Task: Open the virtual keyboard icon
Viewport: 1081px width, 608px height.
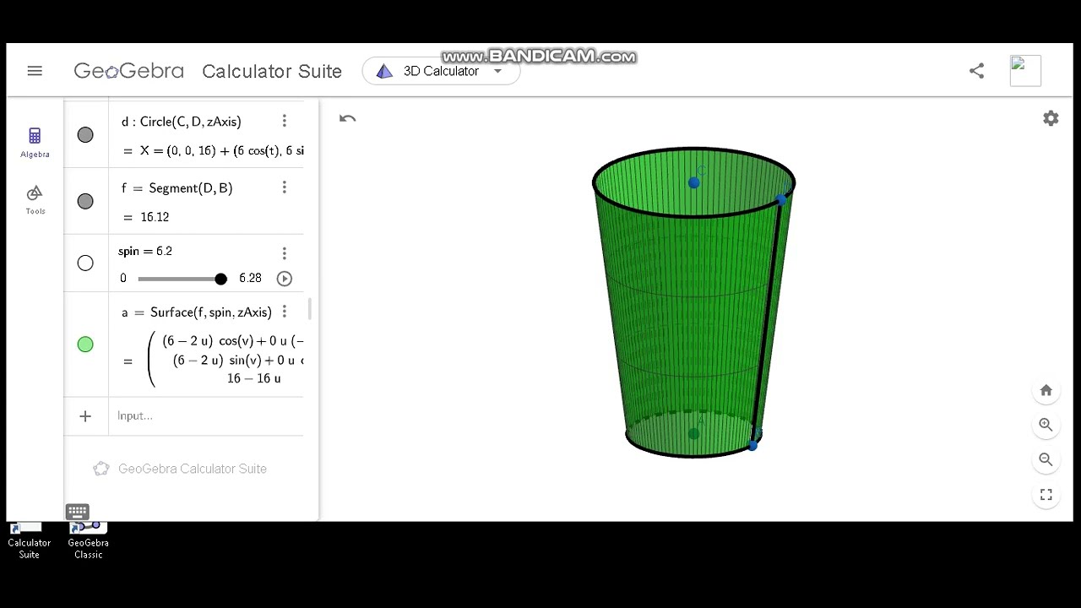Action: (x=77, y=512)
